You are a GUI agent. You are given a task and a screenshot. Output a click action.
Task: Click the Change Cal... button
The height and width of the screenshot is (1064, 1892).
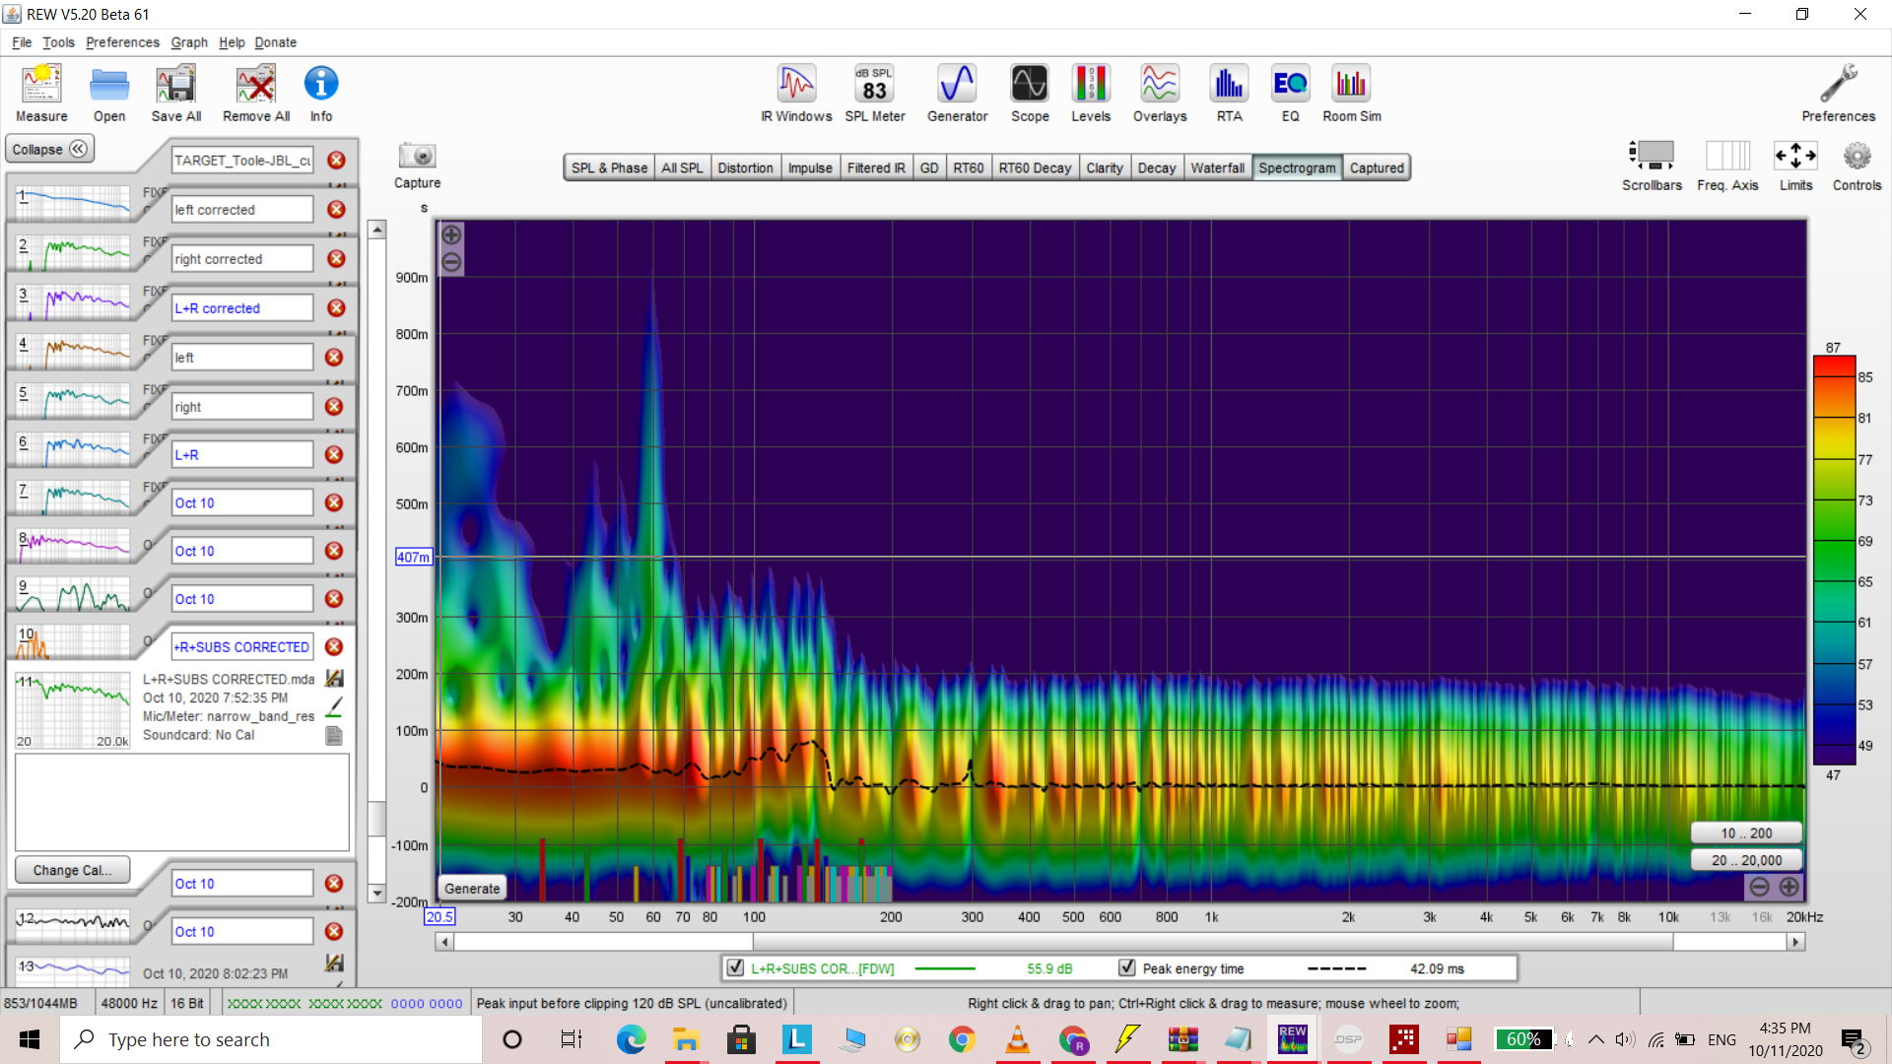[72, 870]
